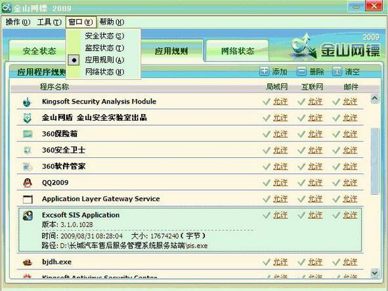Click the 删除 button label

[316, 71]
